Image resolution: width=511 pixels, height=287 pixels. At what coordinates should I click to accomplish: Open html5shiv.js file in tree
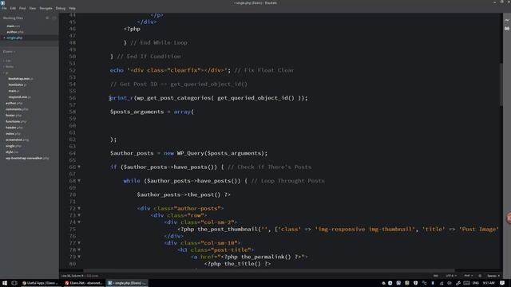pyautogui.click(x=18, y=85)
